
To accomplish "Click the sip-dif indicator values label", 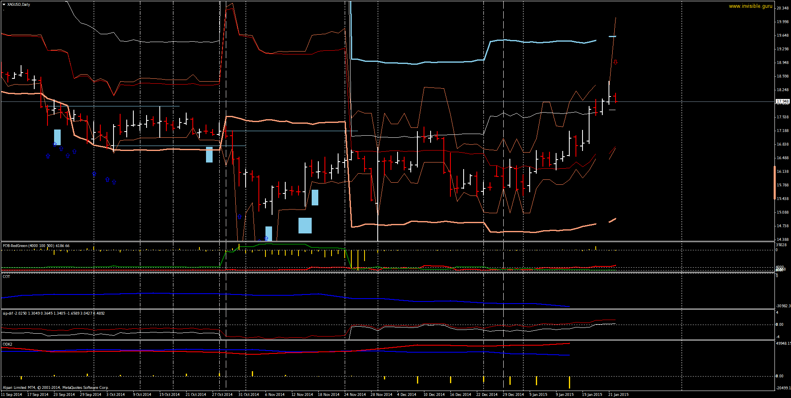I will (x=54, y=313).
